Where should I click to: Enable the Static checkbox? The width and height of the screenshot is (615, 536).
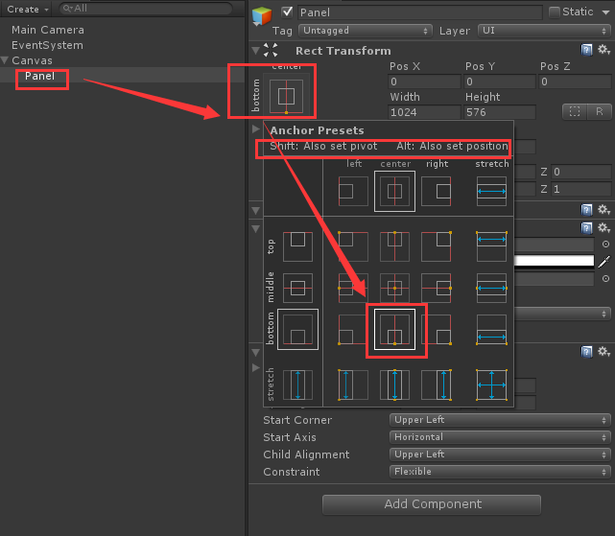[555, 12]
